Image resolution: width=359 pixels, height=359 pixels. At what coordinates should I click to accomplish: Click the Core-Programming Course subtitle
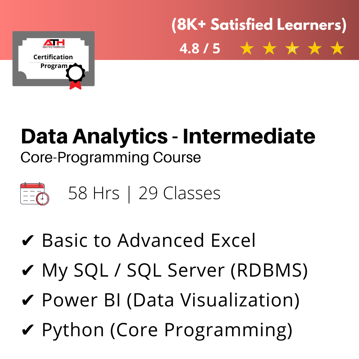(111, 157)
